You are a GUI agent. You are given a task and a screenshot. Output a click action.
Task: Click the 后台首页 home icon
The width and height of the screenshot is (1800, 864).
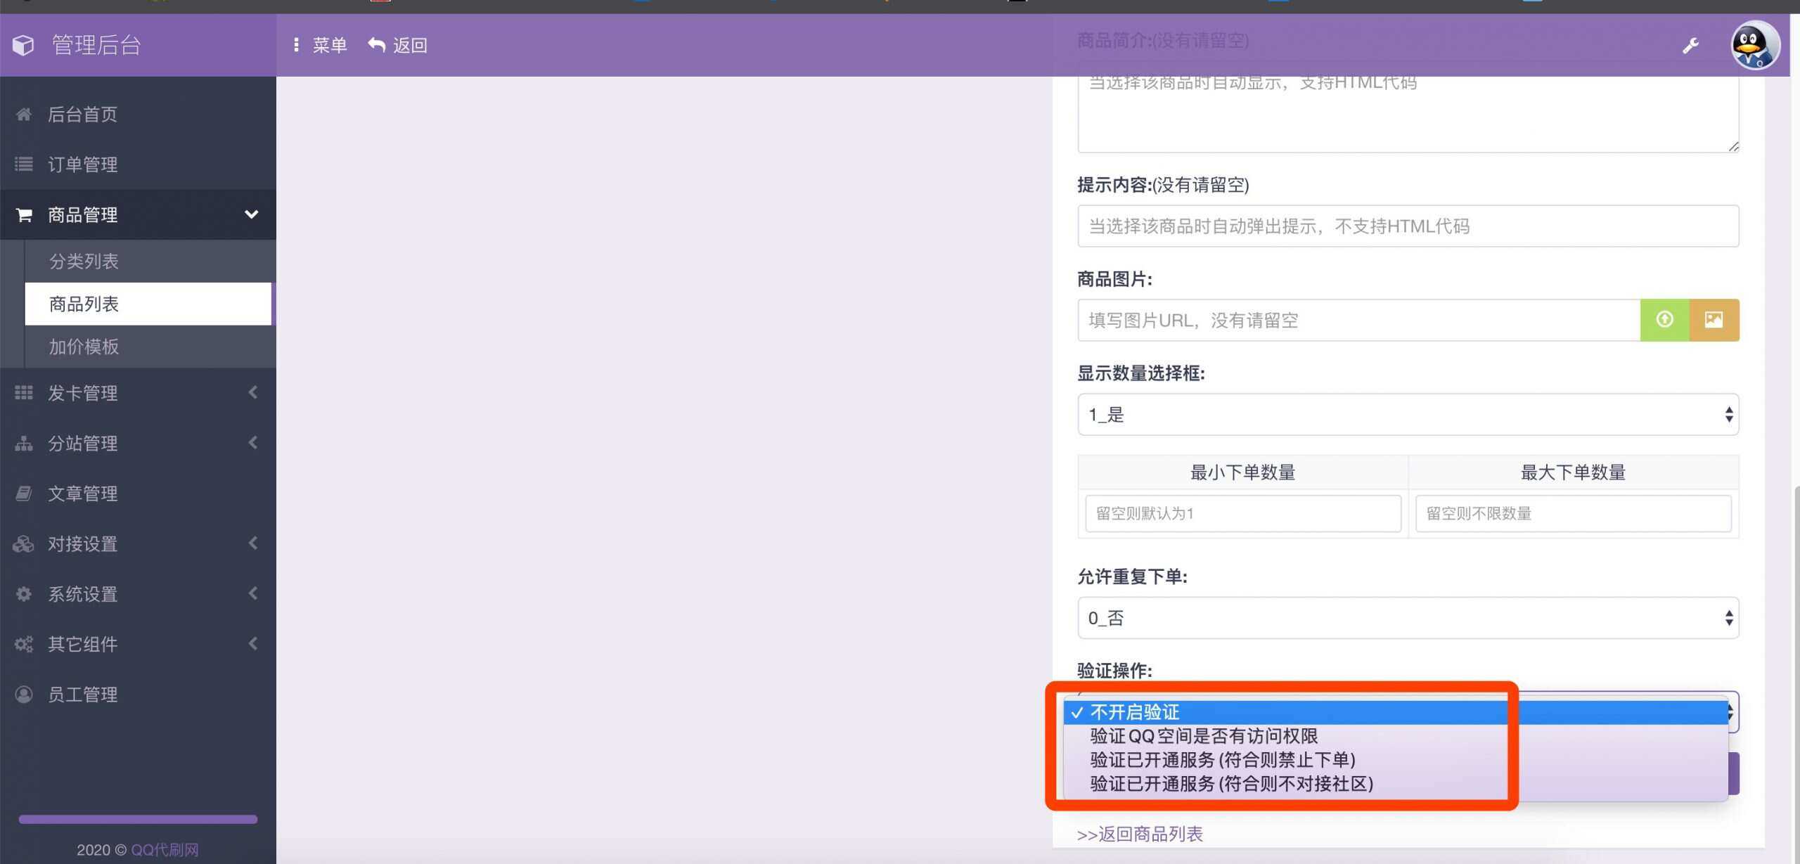tap(23, 114)
